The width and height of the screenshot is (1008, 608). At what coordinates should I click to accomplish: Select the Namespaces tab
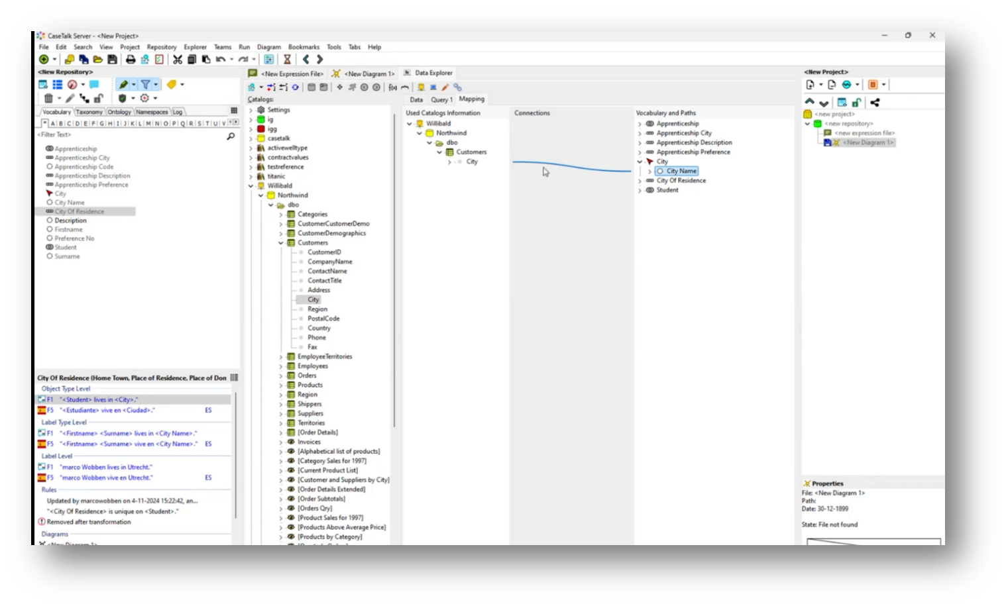click(x=152, y=112)
